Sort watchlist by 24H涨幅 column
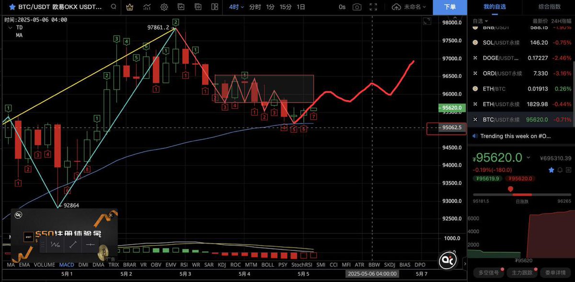This screenshot has height=282, width=575. pos(562,21)
